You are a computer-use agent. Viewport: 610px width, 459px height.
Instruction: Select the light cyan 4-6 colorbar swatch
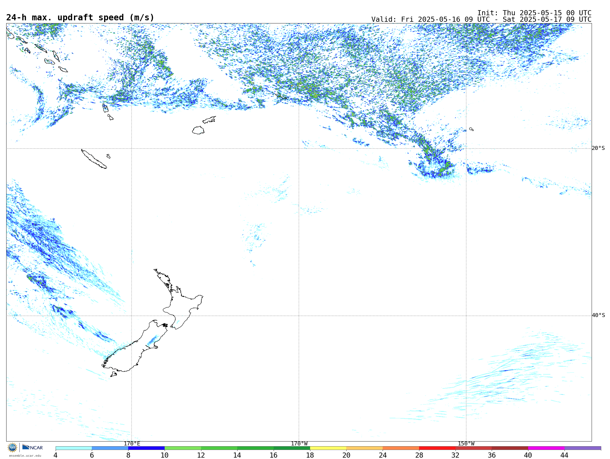point(74,448)
